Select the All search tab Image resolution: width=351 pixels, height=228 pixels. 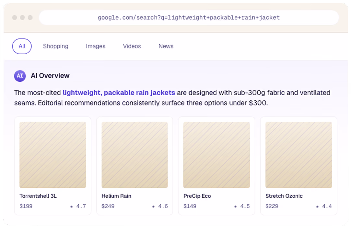[x=22, y=46]
